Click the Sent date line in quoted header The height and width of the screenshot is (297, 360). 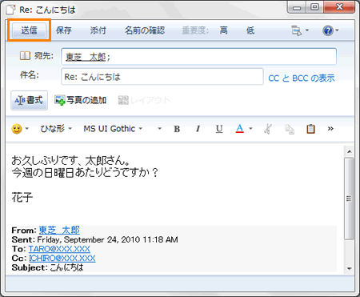(x=94, y=239)
